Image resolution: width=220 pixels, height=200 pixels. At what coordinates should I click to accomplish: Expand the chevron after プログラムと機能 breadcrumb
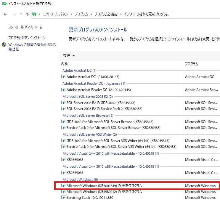[121, 14]
